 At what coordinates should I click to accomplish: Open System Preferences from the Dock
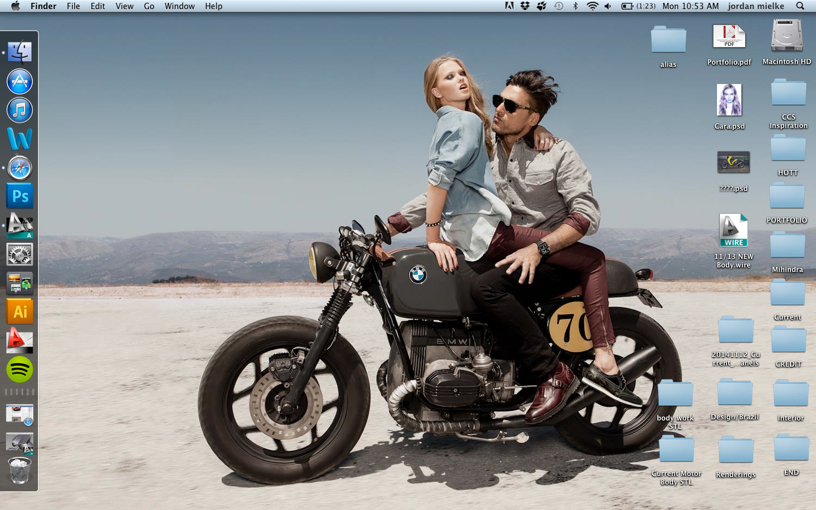[x=19, y=254]
